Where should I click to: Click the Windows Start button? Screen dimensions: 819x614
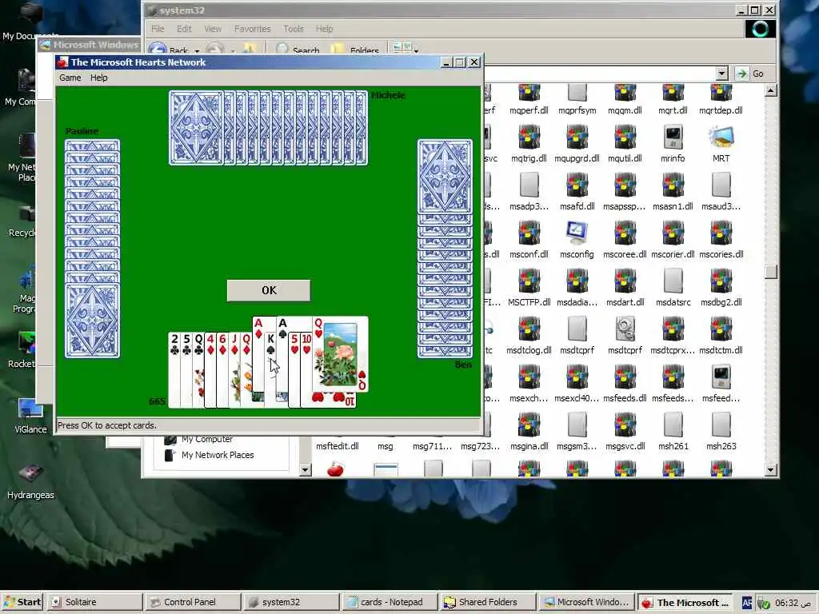click(22, 602)
